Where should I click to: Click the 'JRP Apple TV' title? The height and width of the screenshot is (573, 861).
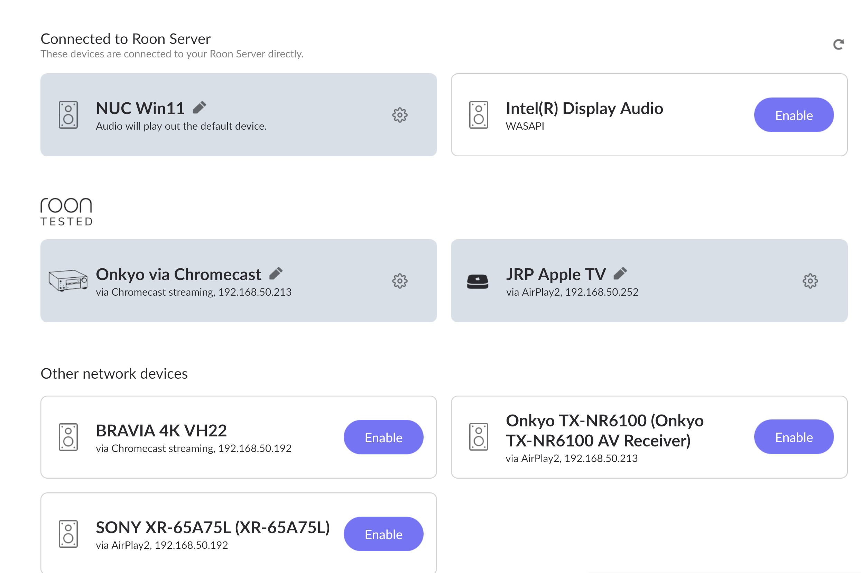pyautogui.click(x=556, y=274)
